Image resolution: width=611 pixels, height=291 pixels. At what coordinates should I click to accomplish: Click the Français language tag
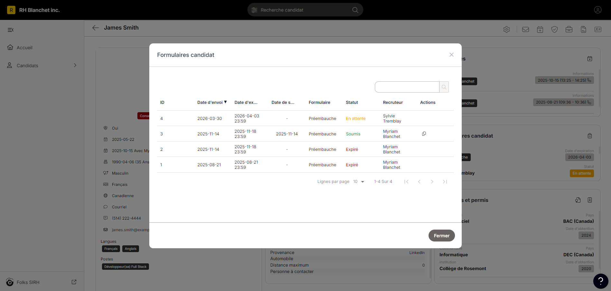(x=111, y=249)
